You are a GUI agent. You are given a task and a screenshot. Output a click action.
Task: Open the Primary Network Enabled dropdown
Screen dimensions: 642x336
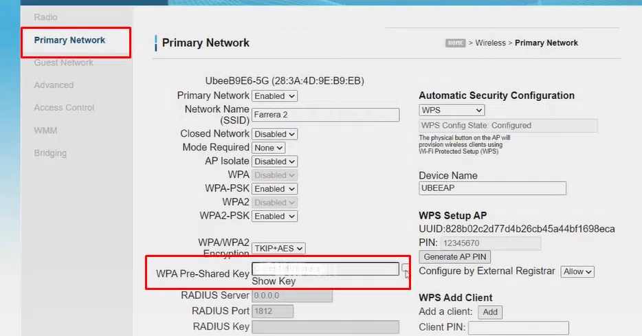pyautogui.click(x=274, y=96)
